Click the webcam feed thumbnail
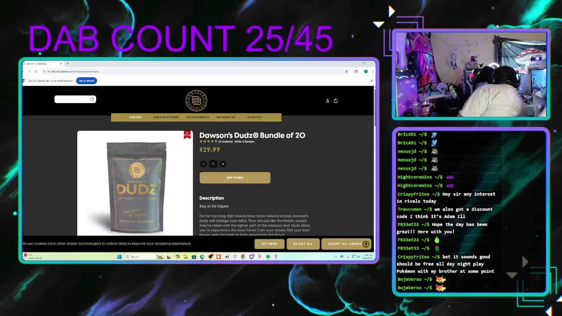 click(x=471, y=74)
